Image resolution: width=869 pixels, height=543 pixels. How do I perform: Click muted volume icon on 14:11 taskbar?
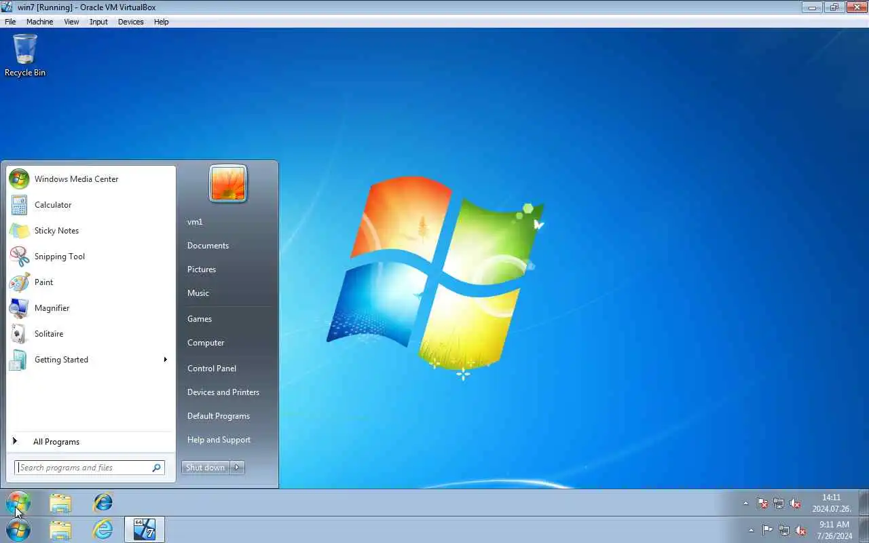(795, 504)
